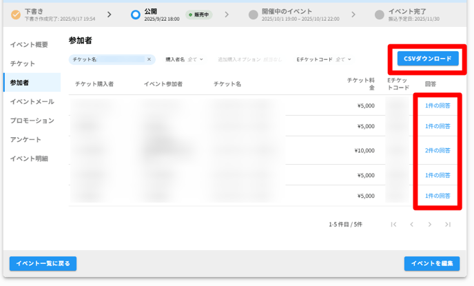Go to previous page of participants
This screenshot has height=286, width=474.
click(x=411, y=225)
